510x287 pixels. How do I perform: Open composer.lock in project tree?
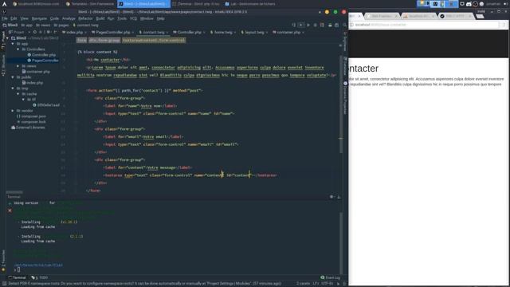click(x=31, y=122)
